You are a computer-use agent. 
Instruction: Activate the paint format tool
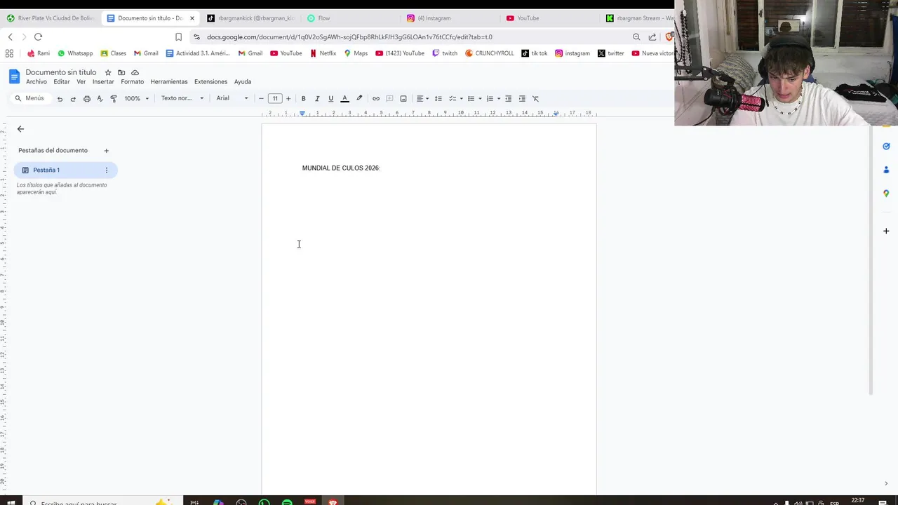[114, 99]
